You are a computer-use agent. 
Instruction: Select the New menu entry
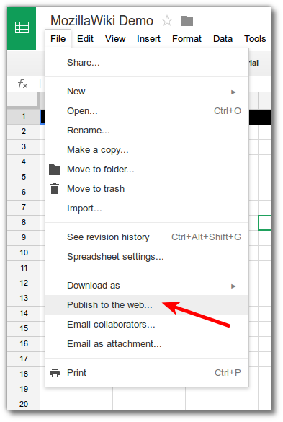[147, 92]
